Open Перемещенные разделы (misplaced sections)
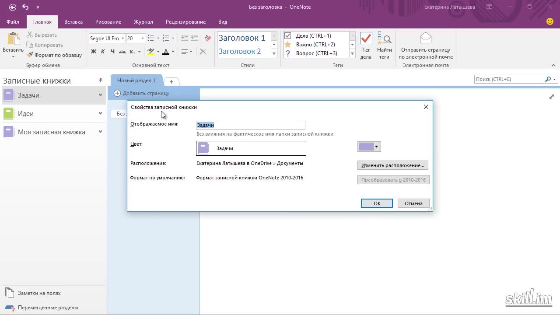 [42, 308]
